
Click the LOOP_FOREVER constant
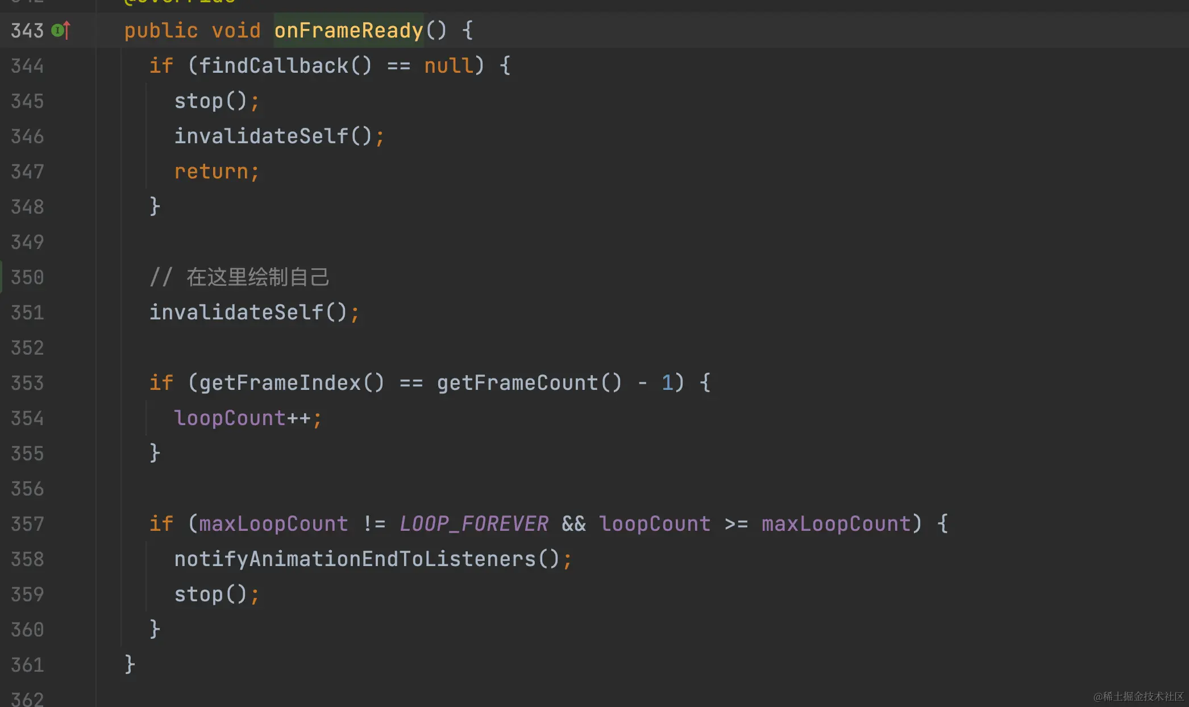473,524
